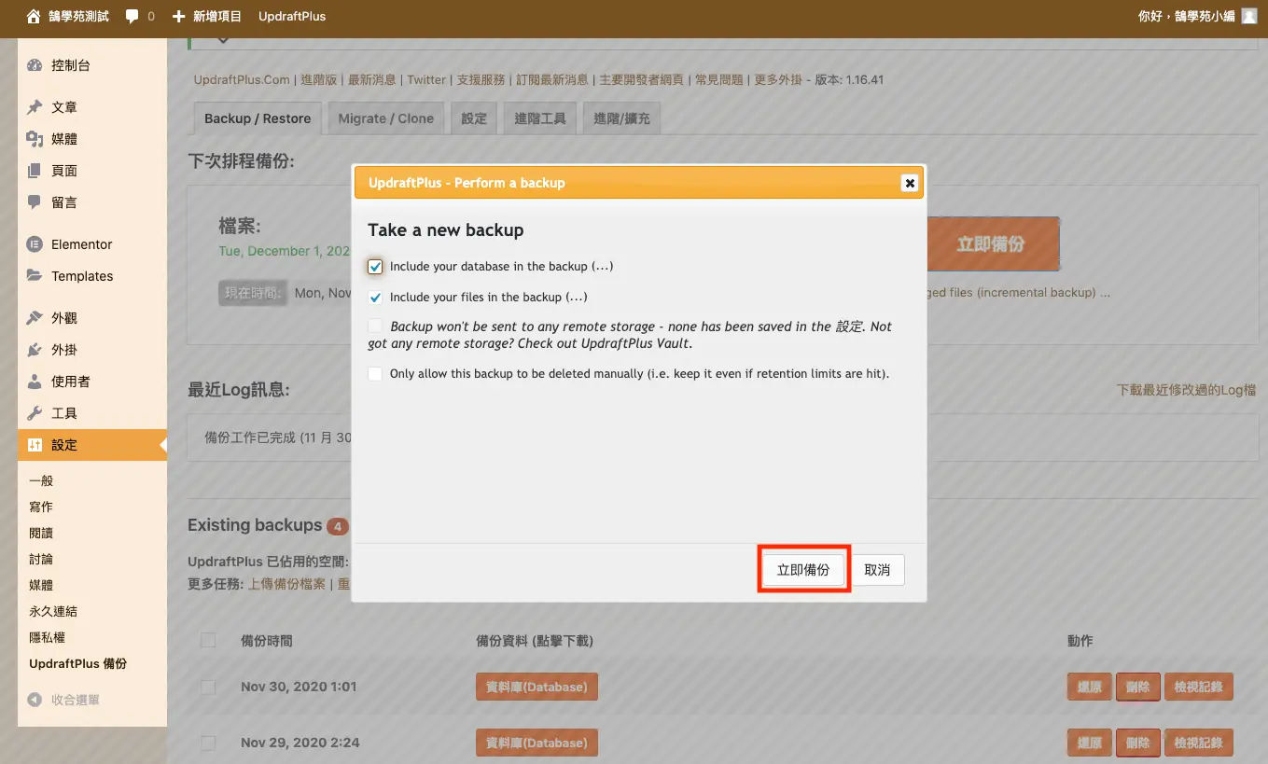Open the comments bubble icon in the admin bar
Screen dimensions: 1268x764
coord(132,16)
